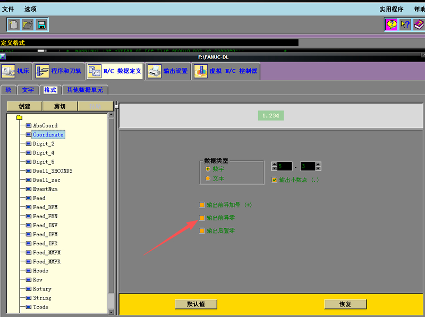Increase the integer digits value 5
The image size is (425, 317).
[274, 164]
